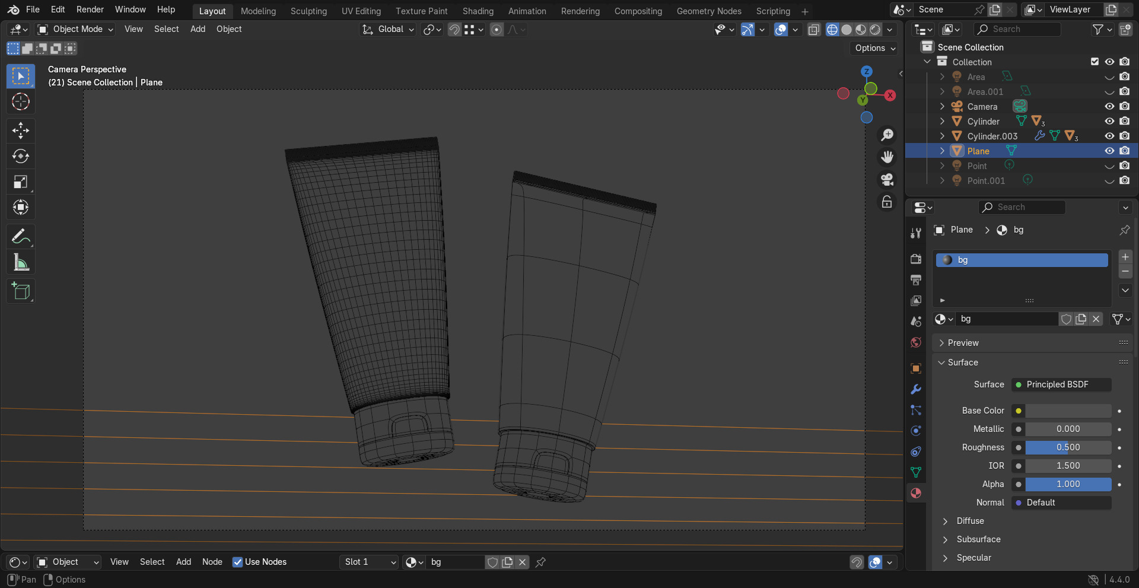This screenshot has width=1139, height=588.
Task: Disable Point.001 in renders
Action: 1124,180
